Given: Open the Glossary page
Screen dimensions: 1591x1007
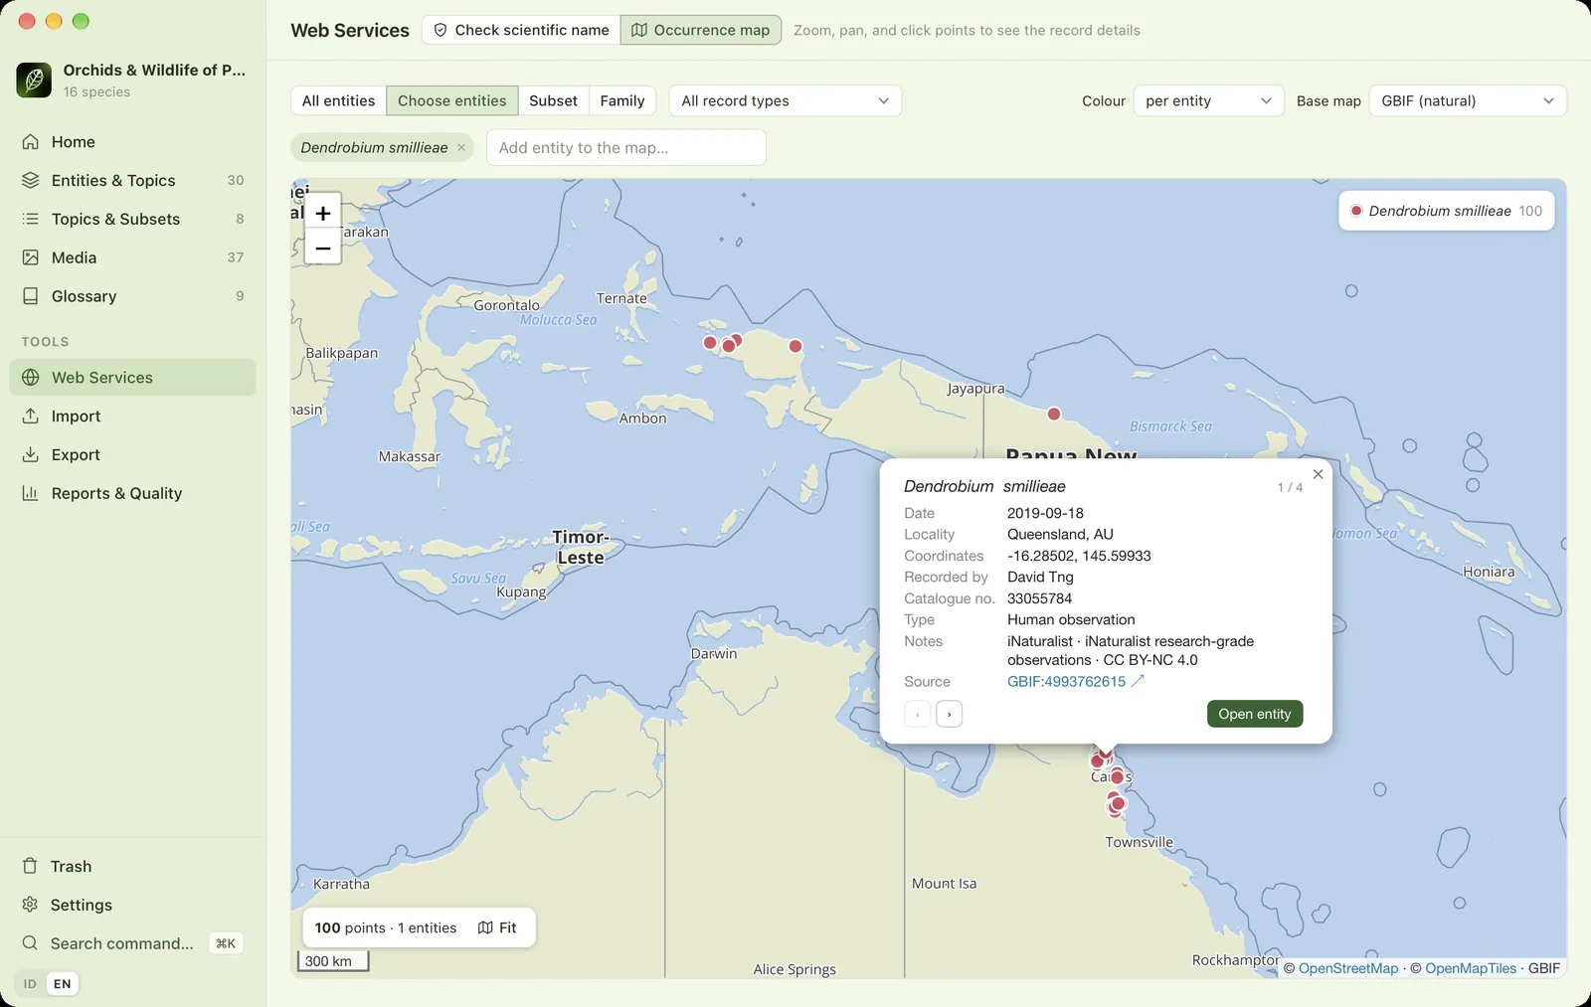Looking at the screenshot, I should coord(132,296).
